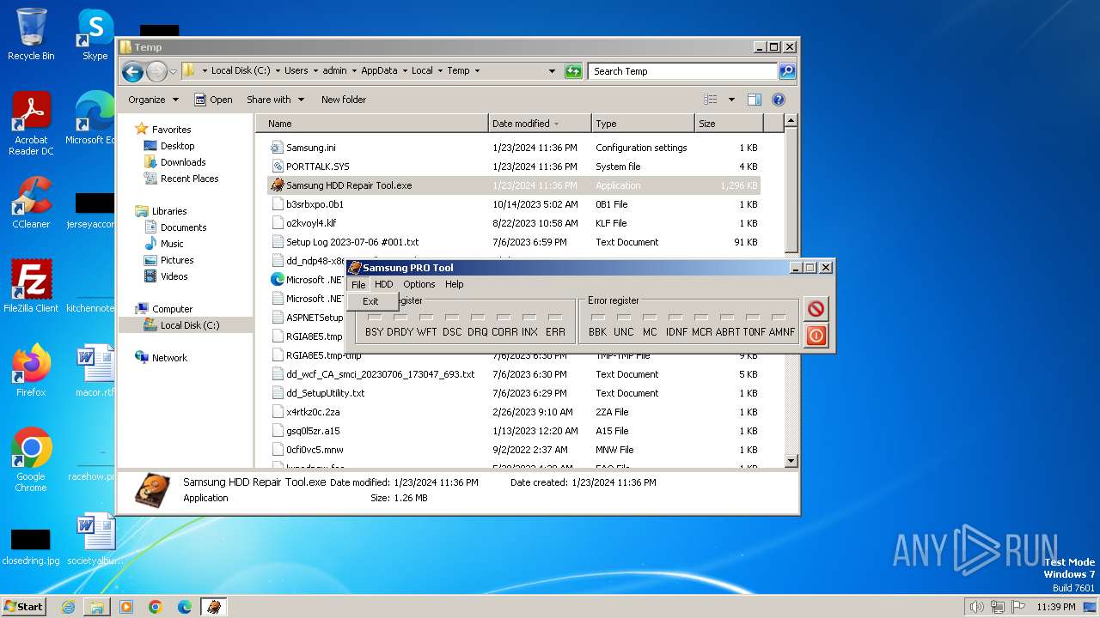Click the volume speaker icon in system tray
This screenshot has width=1100, height=618.
click(977, 607)
